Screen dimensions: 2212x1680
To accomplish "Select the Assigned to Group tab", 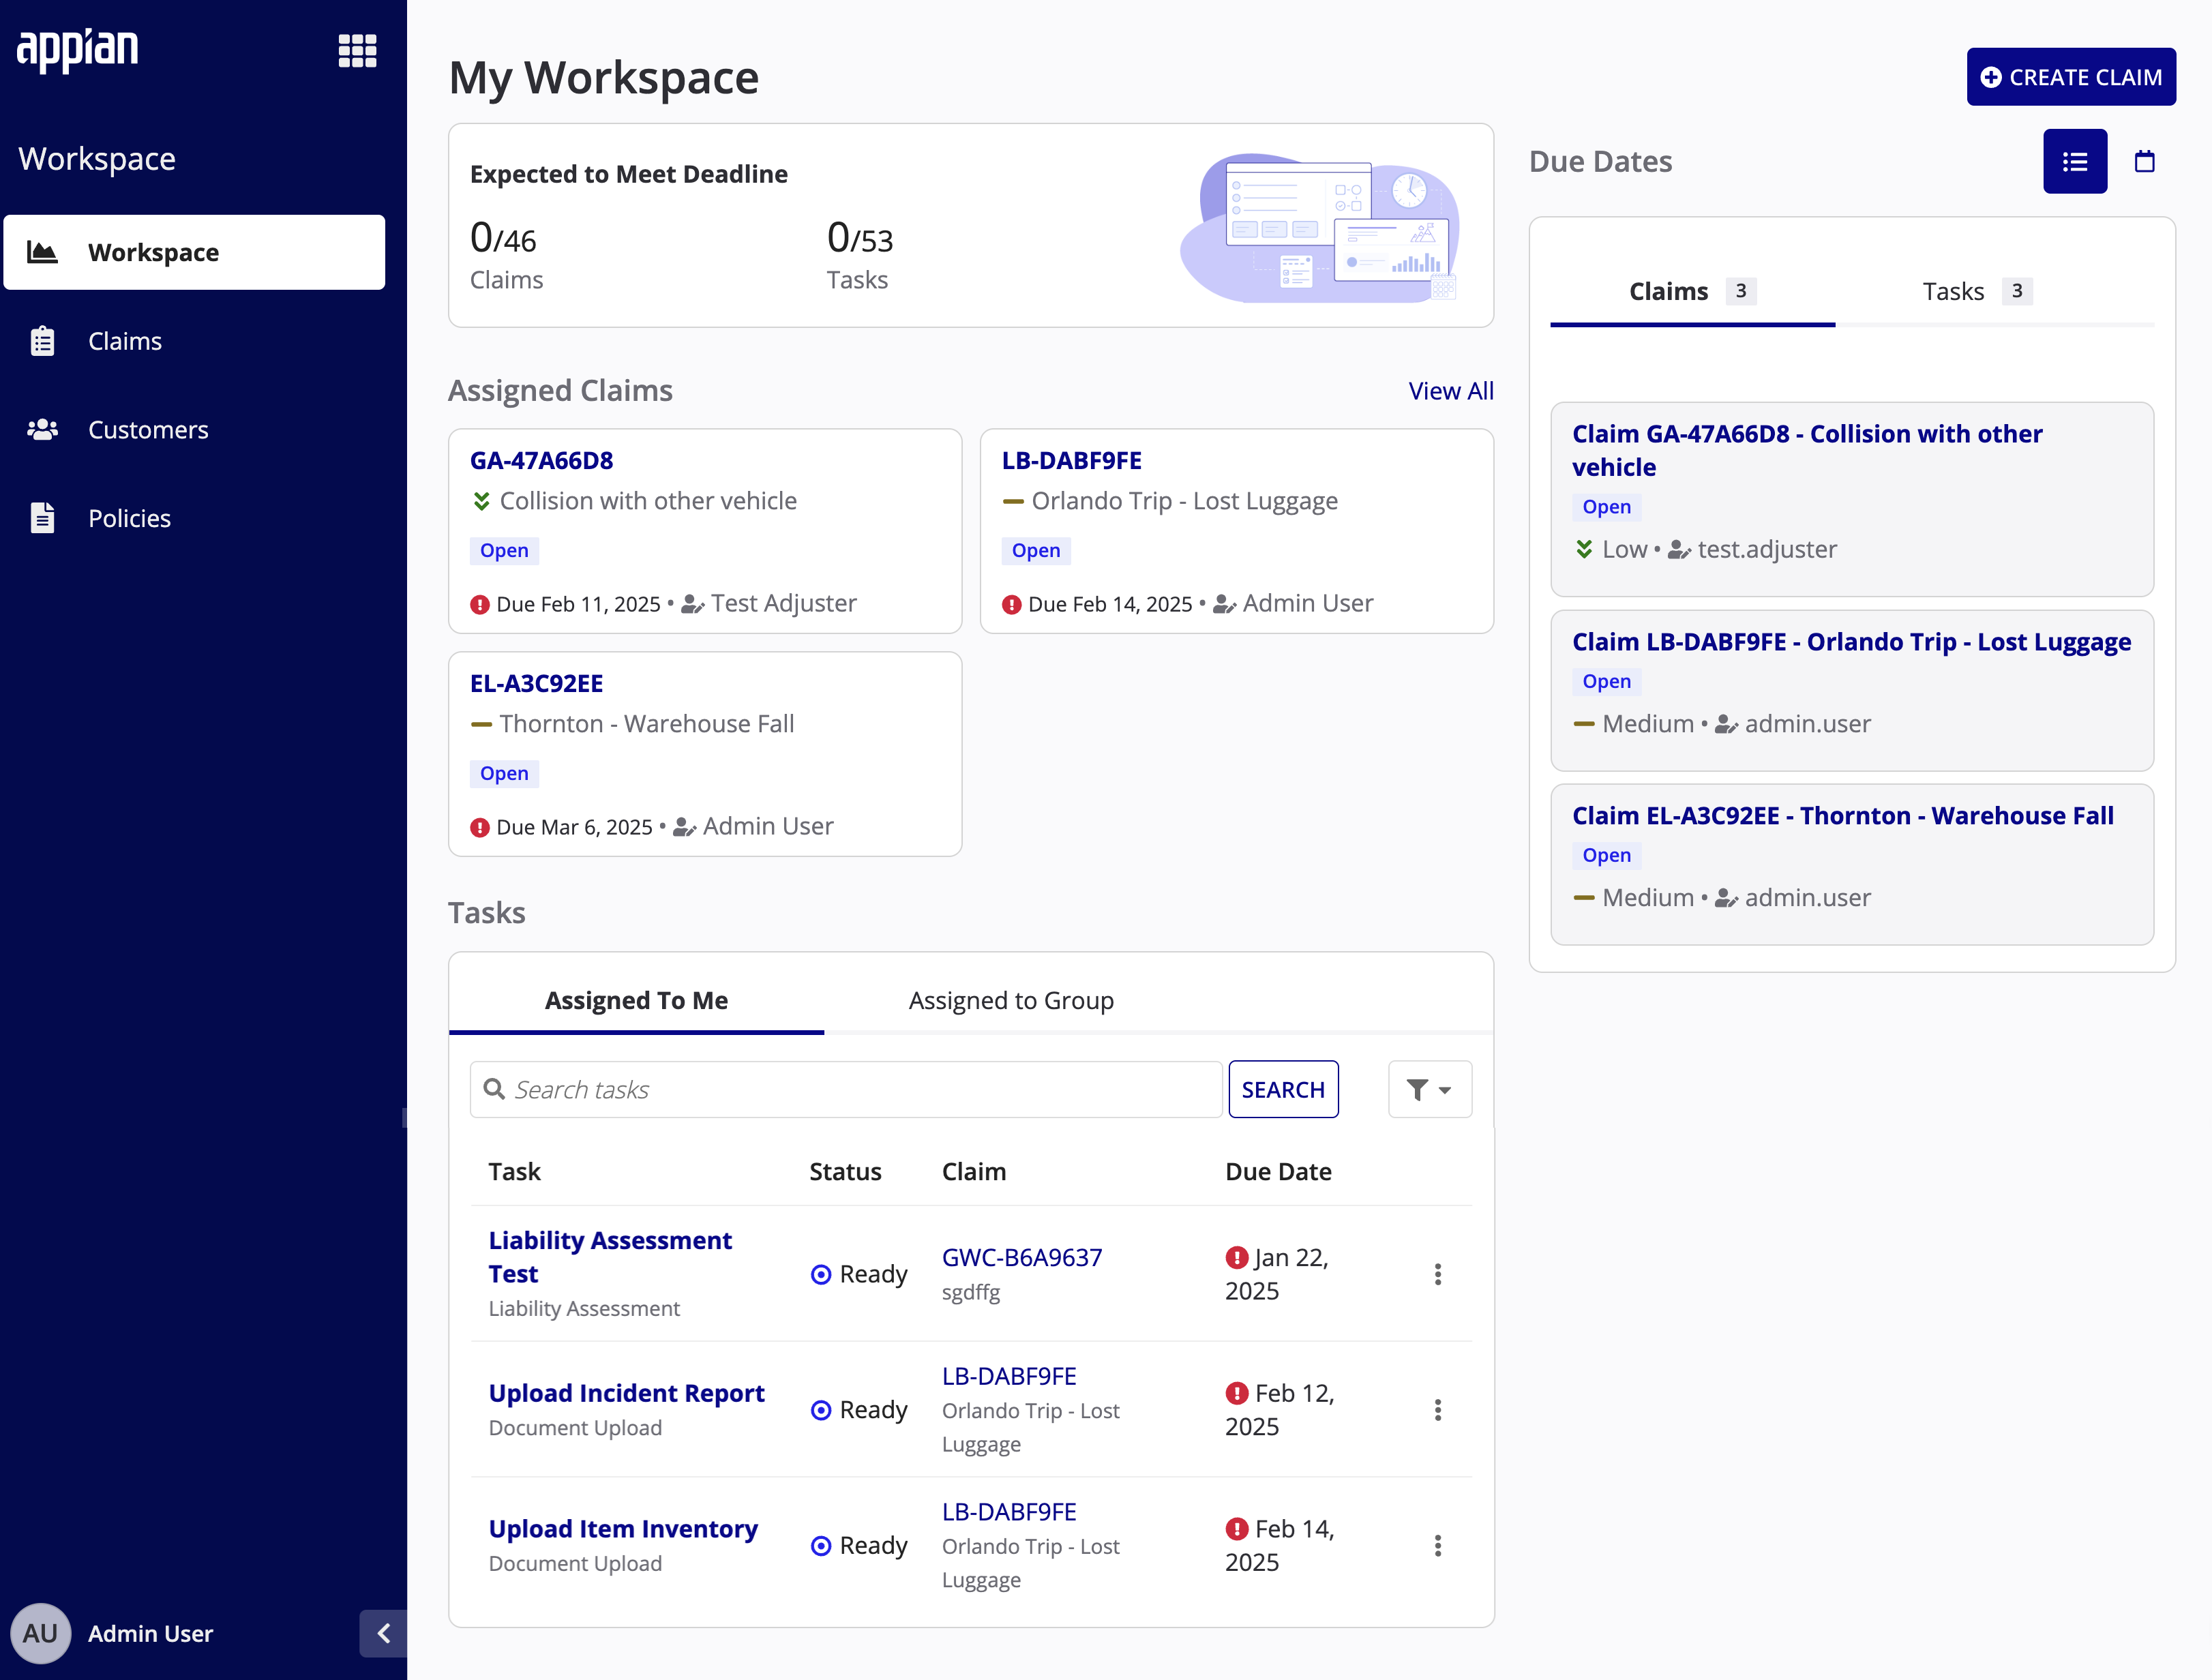I will [x=1011, y=1000].
